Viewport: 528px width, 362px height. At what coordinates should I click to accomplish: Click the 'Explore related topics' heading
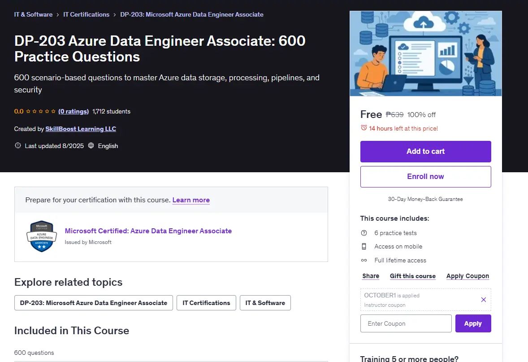click(69, 282)
